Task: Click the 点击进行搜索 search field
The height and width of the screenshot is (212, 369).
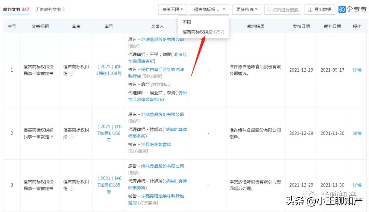Action: click(x=283, y=10)
